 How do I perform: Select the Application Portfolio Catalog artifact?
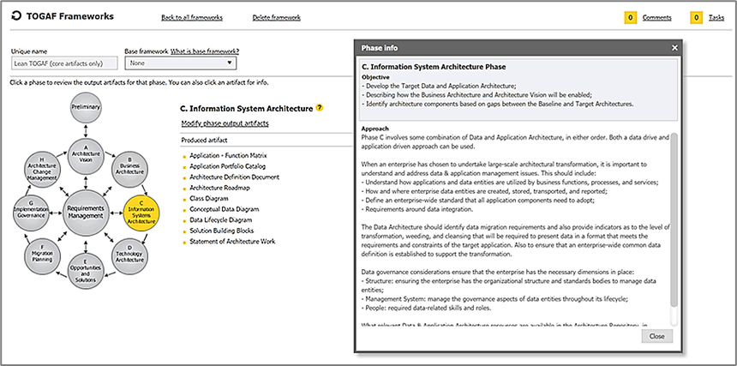[228, 165]
